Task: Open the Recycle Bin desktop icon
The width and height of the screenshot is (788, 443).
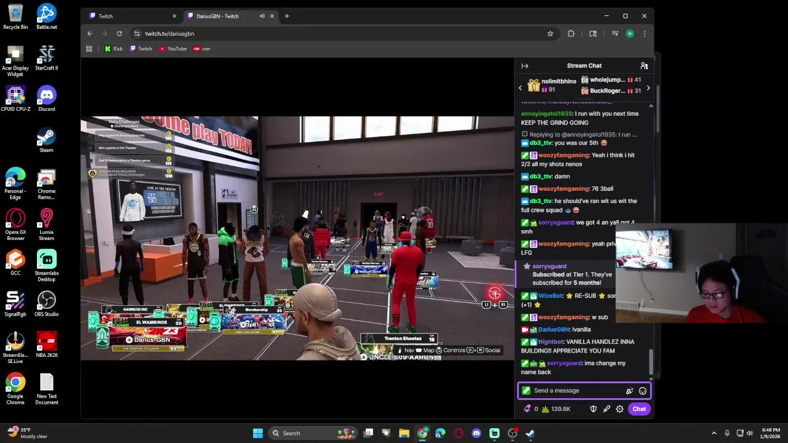Action: [x=15, y=17]
